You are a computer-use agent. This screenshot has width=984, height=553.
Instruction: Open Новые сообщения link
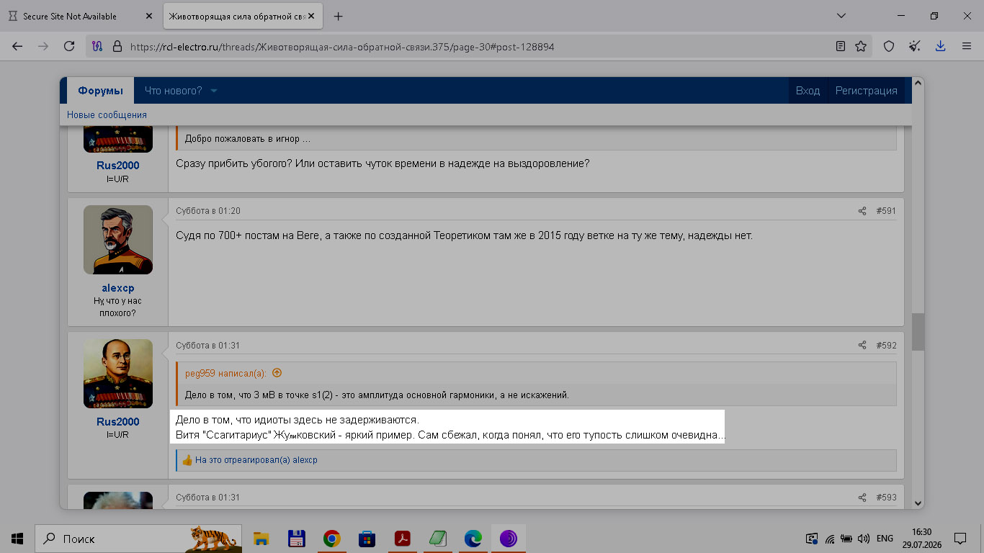[107, 115]
